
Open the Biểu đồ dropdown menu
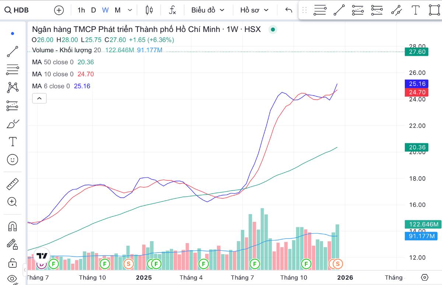(x=208, y=10)
